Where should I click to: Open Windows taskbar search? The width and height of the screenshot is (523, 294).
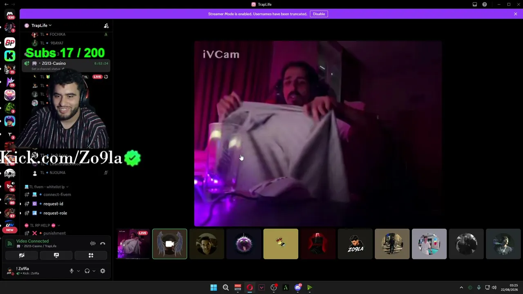226,287
